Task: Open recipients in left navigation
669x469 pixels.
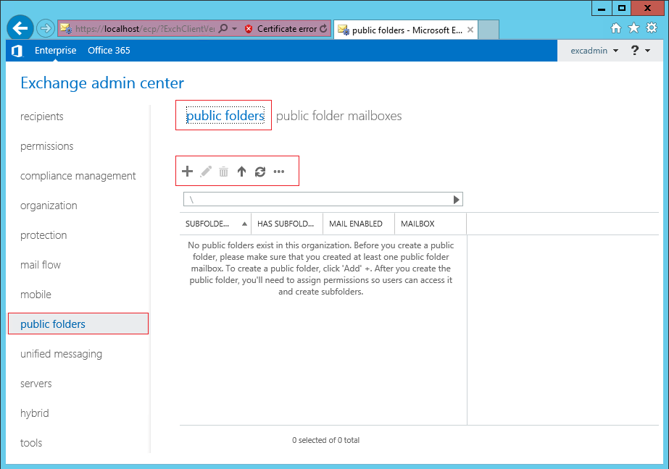Action: click(42, 117)
